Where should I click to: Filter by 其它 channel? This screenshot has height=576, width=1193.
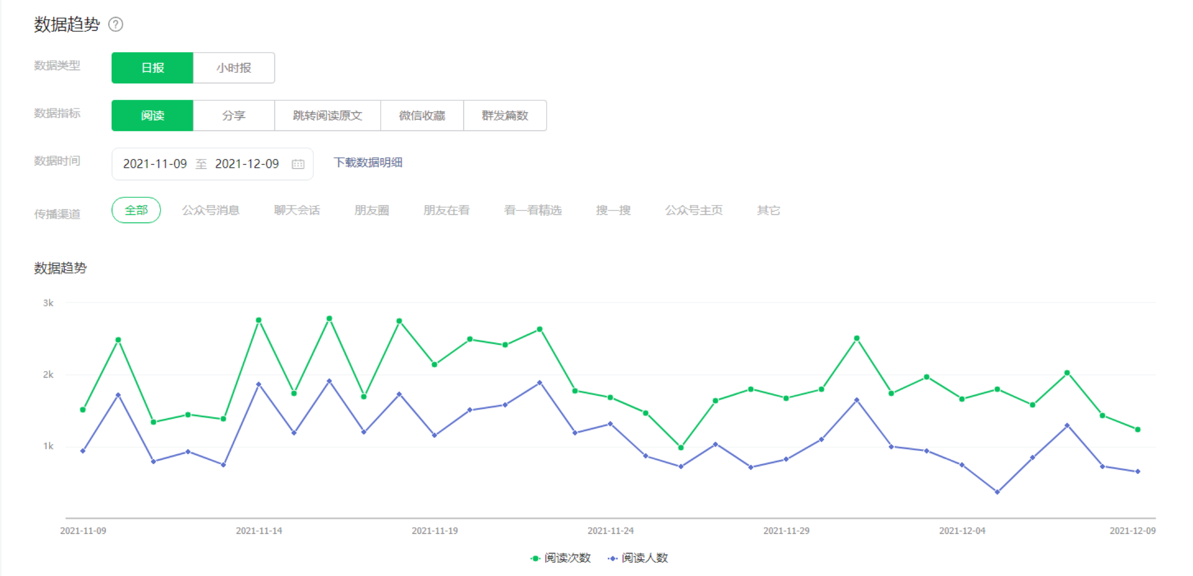click(x=768, y=210)
